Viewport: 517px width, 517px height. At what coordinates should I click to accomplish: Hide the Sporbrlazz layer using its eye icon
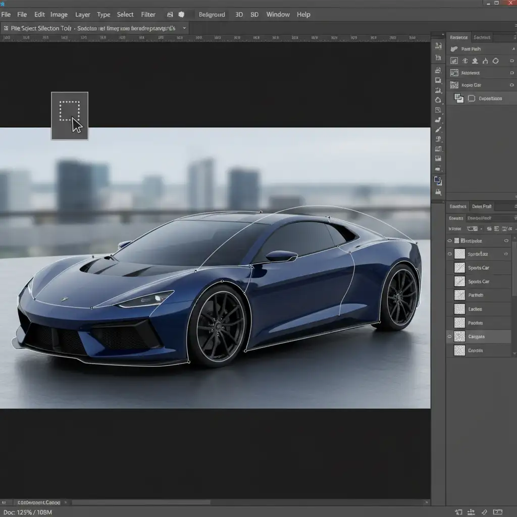pyautogui.click(x=450, y=254)
